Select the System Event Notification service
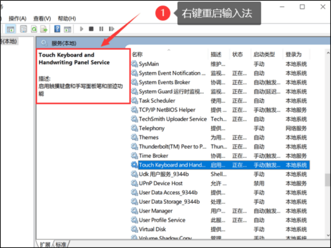The height and width of the screenshot is (248, 331). coord(220,73)
